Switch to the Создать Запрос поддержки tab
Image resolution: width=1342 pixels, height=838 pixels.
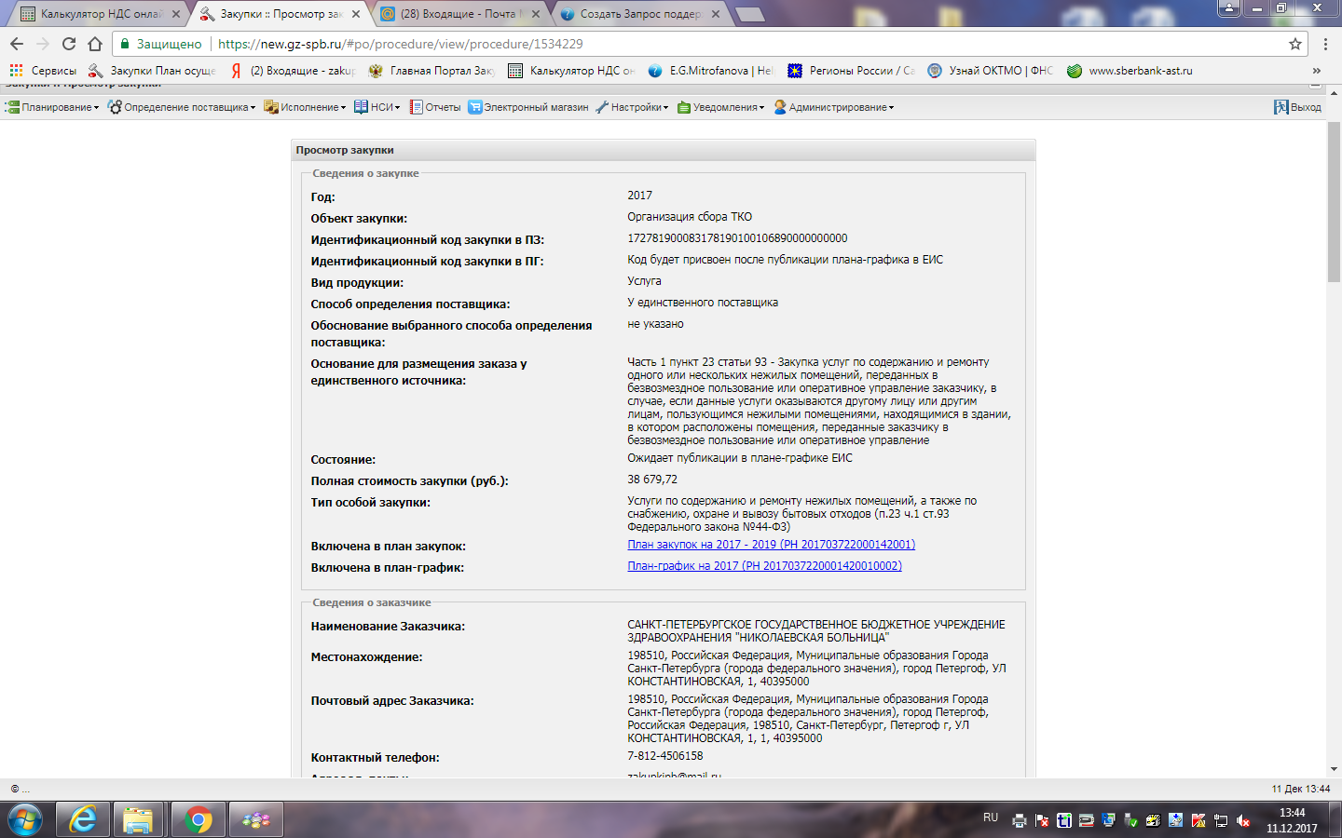(x=637, y=14)
